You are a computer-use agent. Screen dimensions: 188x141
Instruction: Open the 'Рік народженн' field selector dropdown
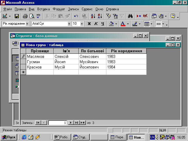pos(27,23)
